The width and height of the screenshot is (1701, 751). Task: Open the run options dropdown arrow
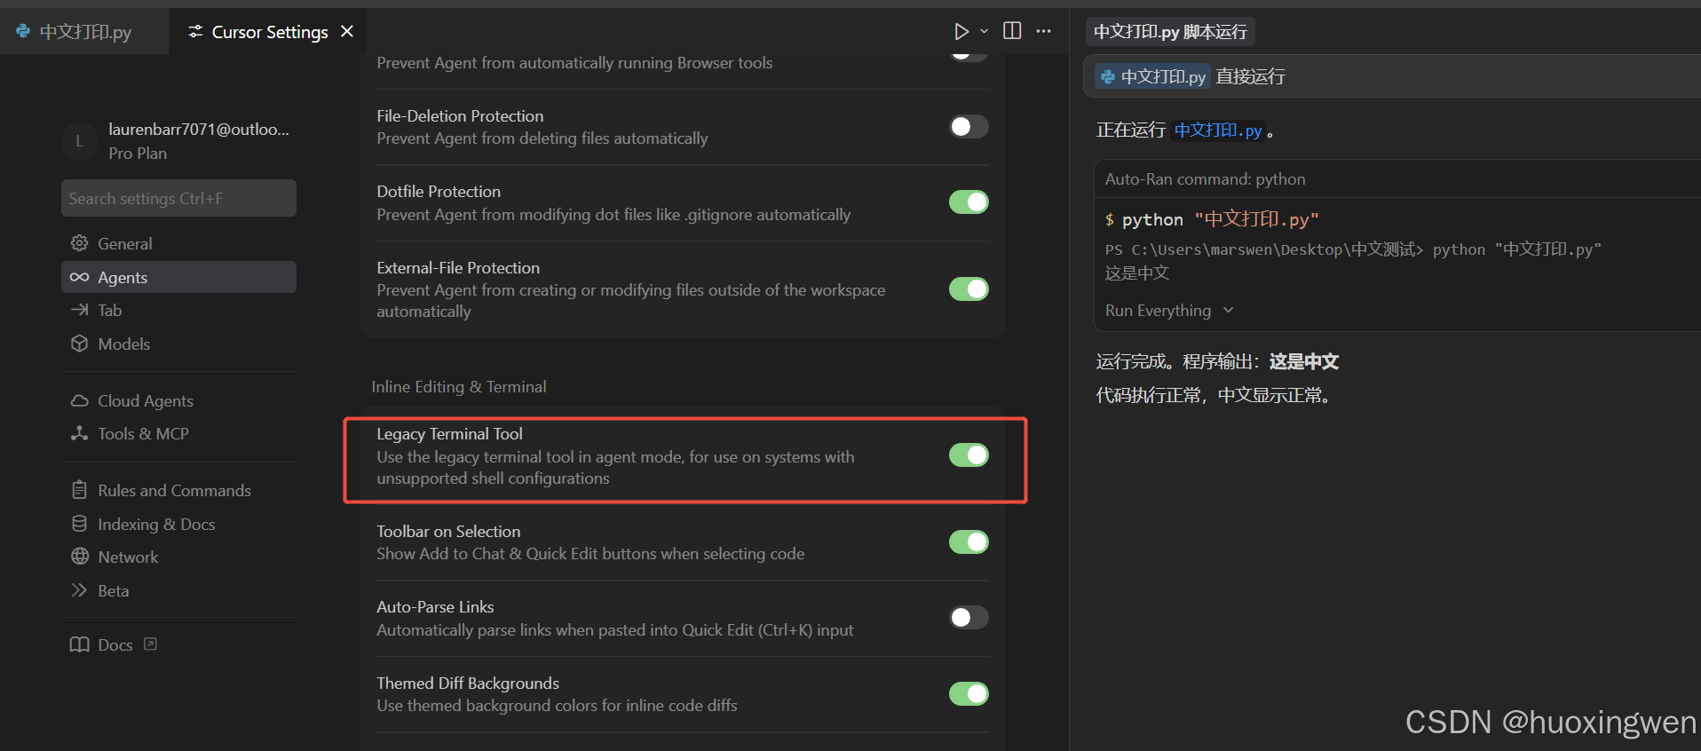[984, 31]
